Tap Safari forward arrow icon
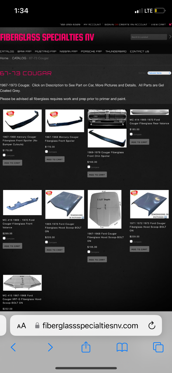This screenshot has height=373, width=172. tap(50, 347)
